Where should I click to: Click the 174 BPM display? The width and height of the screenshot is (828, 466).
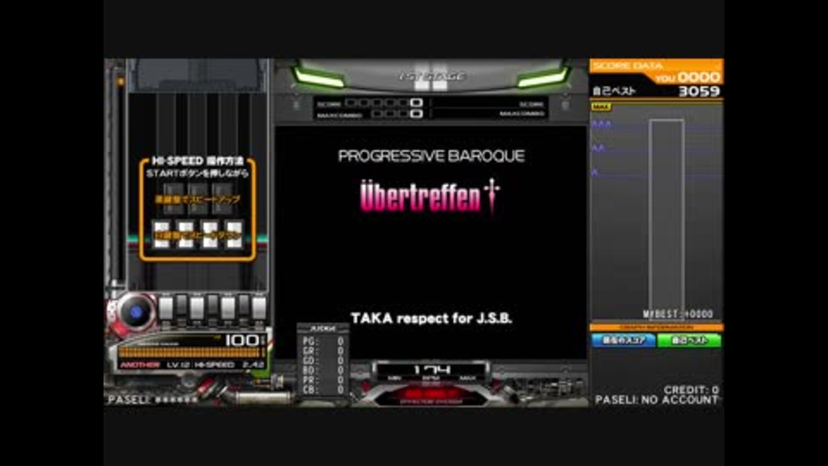click(x=431, y=370)
